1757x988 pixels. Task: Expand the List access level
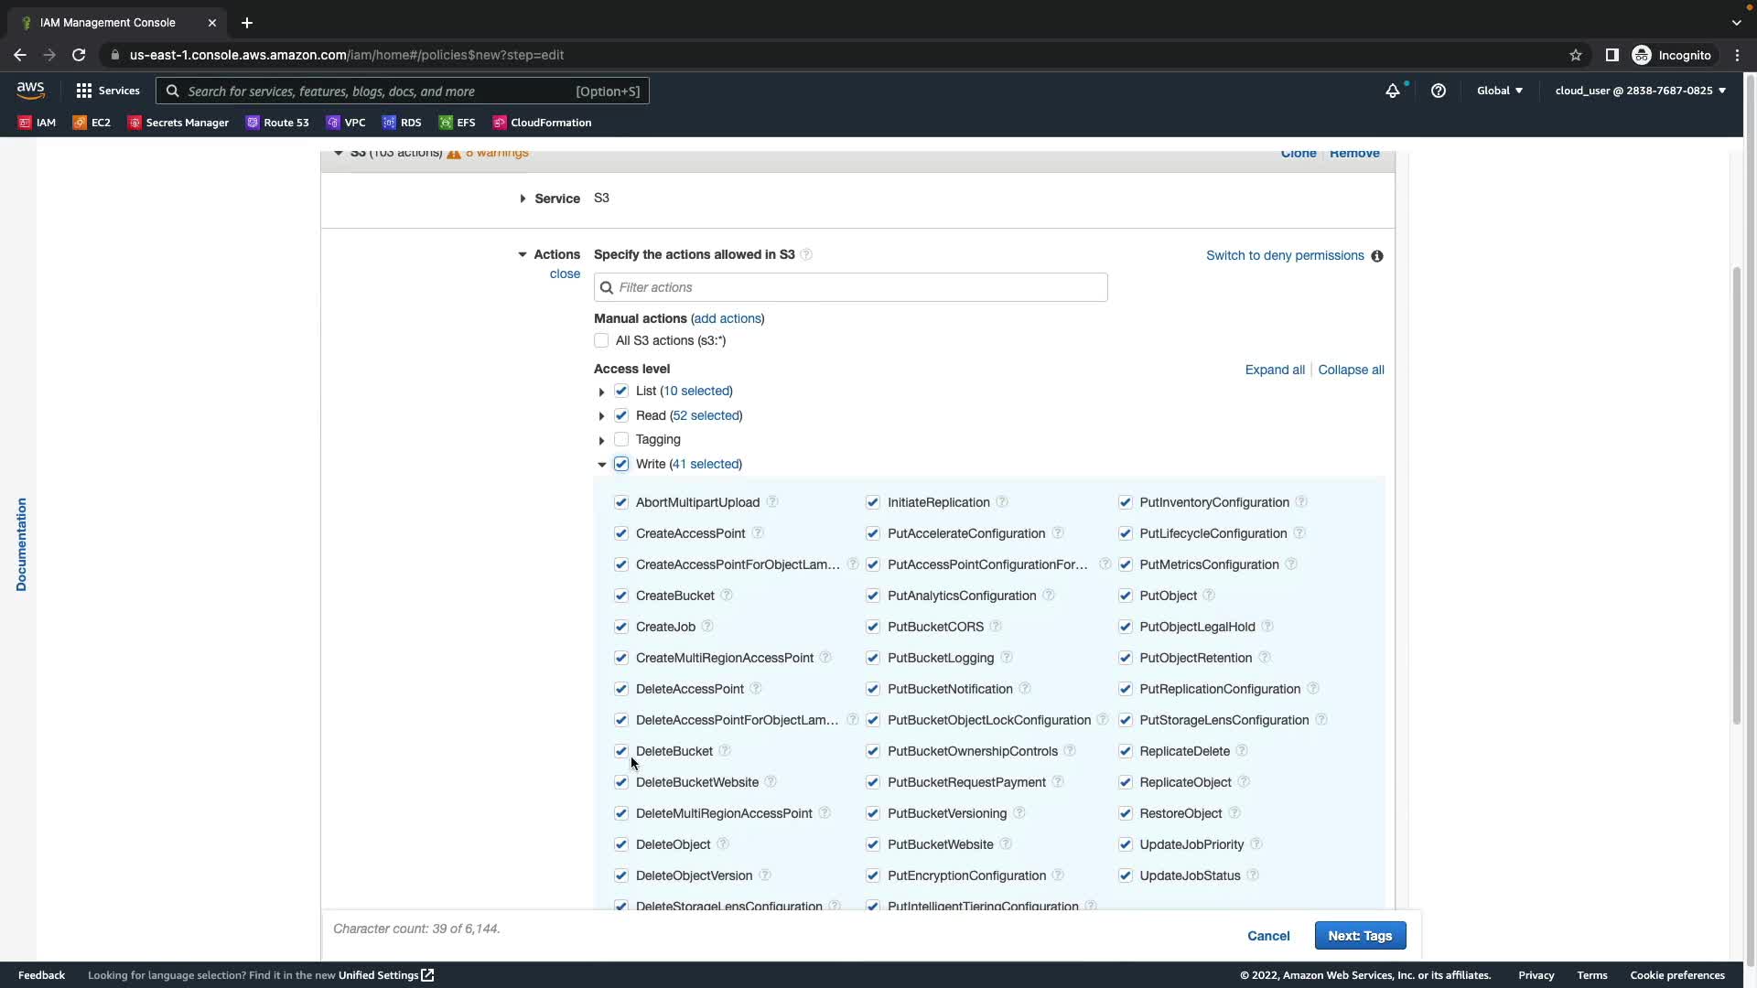601,392
